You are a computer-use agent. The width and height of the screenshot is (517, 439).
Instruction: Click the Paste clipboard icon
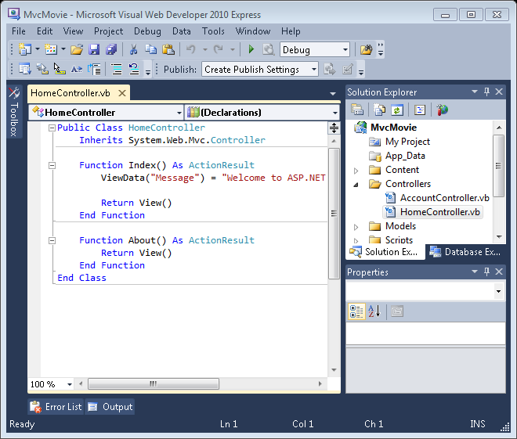click(167, 49)
